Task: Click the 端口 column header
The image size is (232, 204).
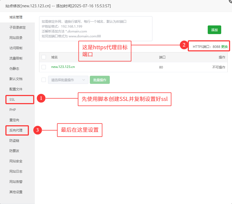Action: click(x=162, y=57)
